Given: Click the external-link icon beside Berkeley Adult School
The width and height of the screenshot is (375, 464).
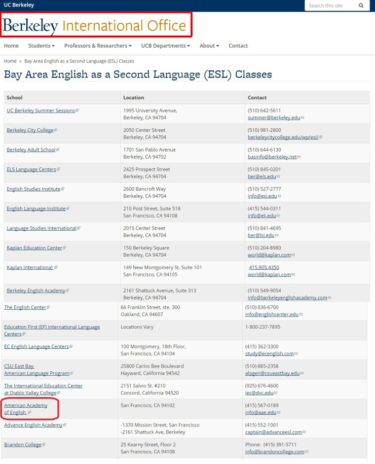Looking at the screenshot, I should (58, 150).
